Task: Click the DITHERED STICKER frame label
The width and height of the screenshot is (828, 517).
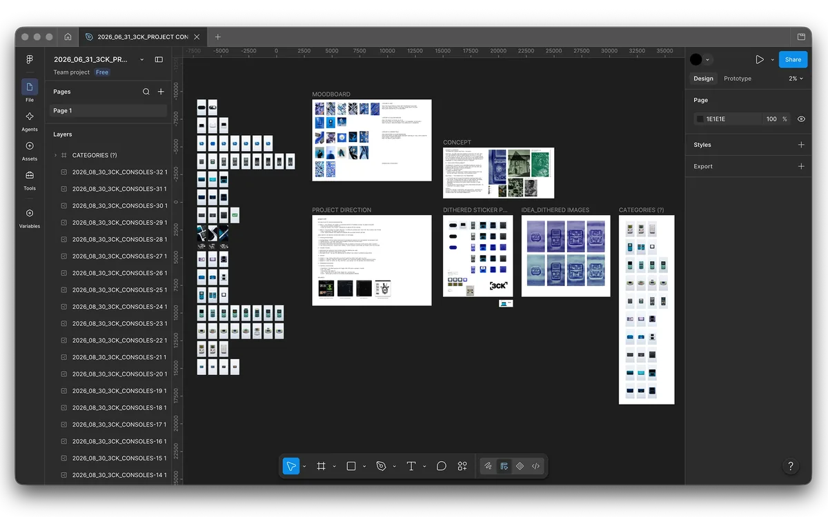Action: [x=475, y=210]
